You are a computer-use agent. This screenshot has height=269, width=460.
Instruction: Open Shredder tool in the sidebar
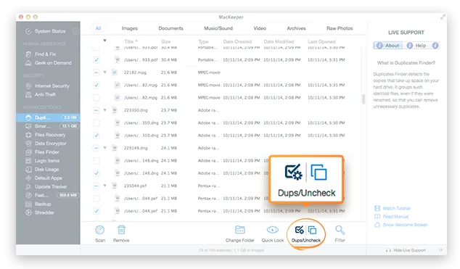[40, 212]
